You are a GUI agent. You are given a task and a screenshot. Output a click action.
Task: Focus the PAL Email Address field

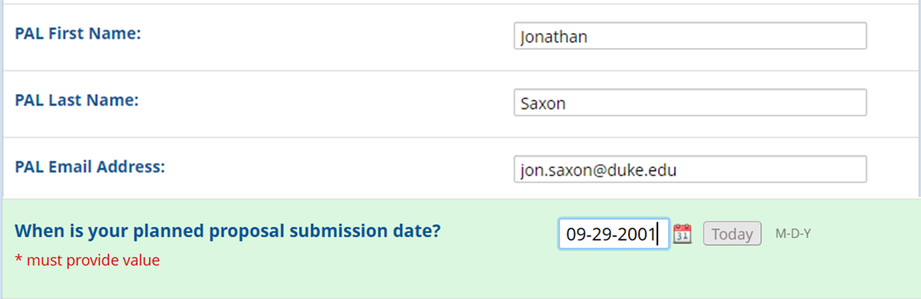[x=690, y=170]
